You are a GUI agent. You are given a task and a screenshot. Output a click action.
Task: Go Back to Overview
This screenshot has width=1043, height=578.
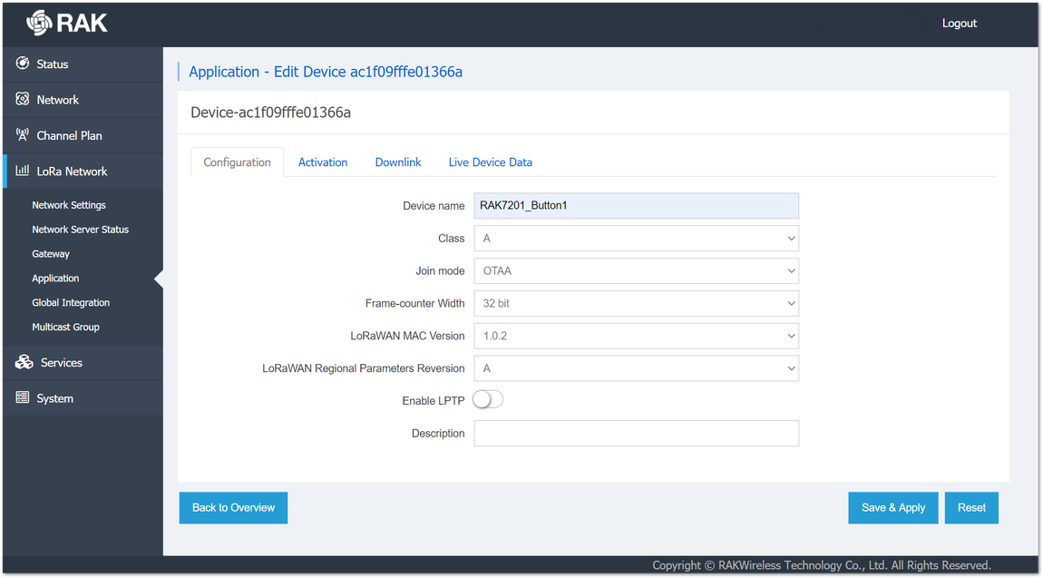point(233,507)
